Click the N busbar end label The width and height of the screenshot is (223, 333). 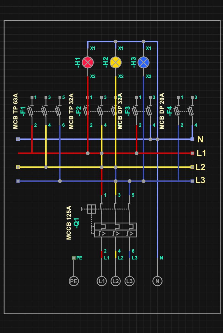[x=200, y=139]
